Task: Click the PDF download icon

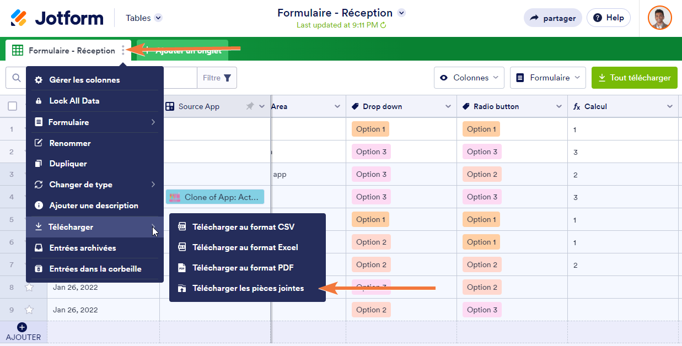Action: pos(181,268)
